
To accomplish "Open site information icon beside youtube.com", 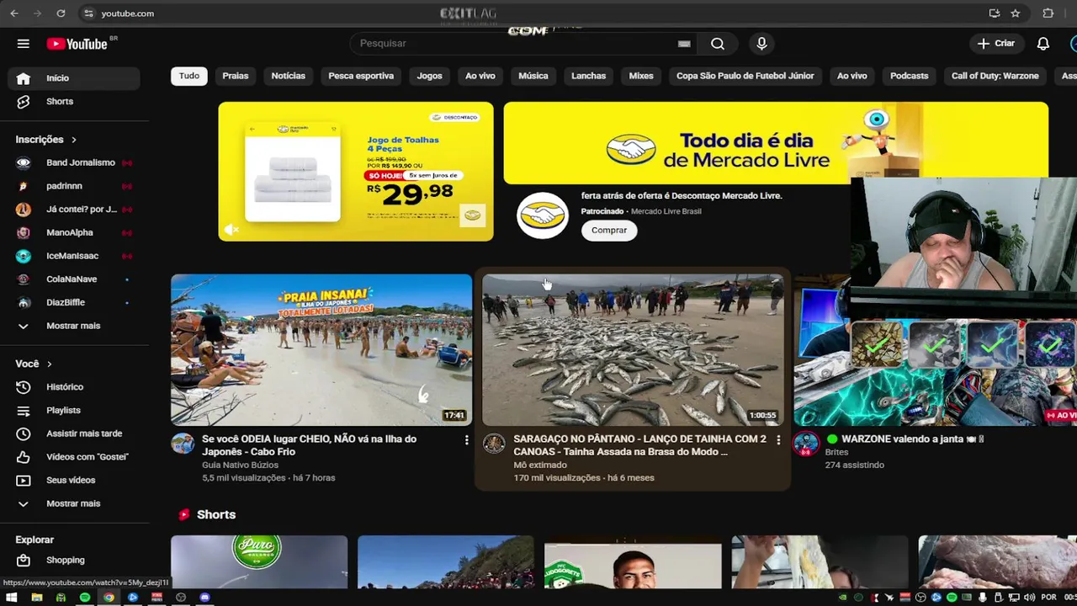I will point(88,13).
